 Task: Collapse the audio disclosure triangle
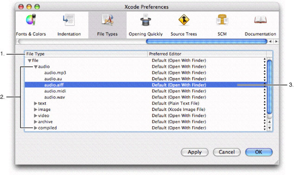pyautogui.click(x=35, y=67)
